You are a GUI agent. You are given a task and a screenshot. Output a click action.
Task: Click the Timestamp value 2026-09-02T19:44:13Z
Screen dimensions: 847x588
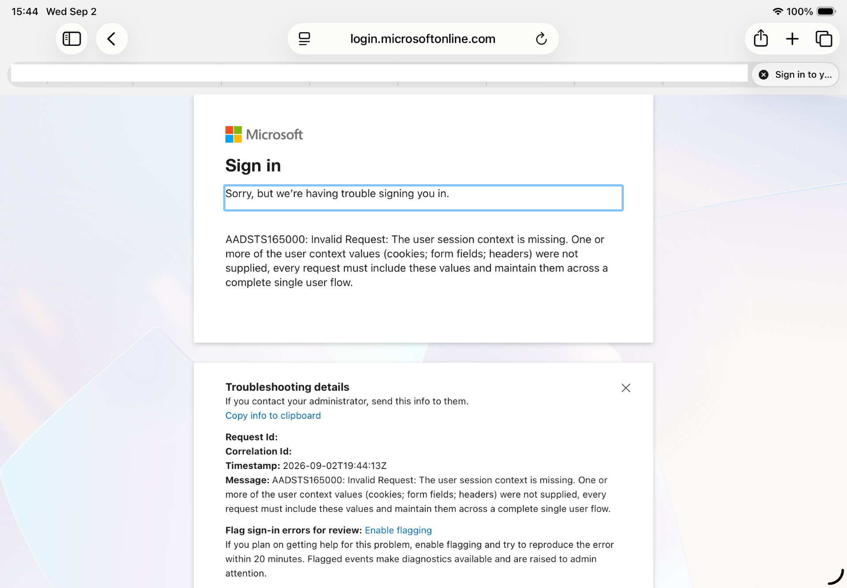click(x=334, y=466)
